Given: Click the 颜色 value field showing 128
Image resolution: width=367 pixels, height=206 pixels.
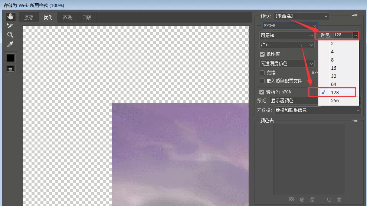Looking at the screenshot, I should click(x=343, y=35).
